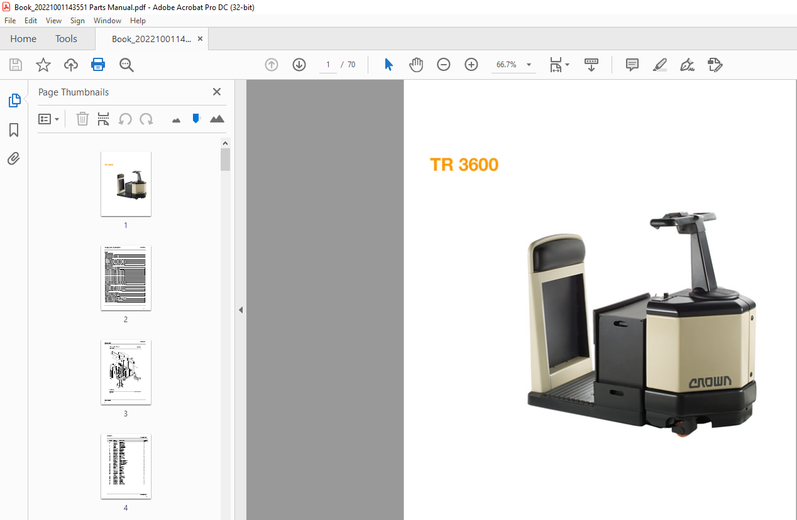This screenshot has height=520, width=797.
Task: Click the upload to cloud icon
Action: pyautogui.click(x=71, y=65)
